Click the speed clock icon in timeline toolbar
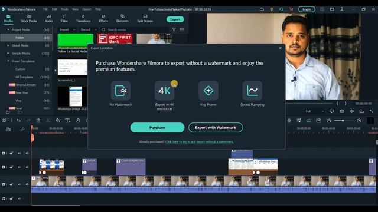378x212 pixels. 77,121
